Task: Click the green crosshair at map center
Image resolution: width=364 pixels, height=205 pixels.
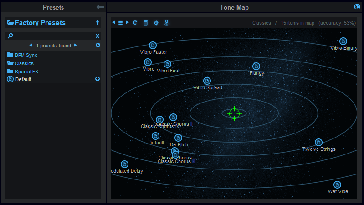Action: click(x=234, y=113)
